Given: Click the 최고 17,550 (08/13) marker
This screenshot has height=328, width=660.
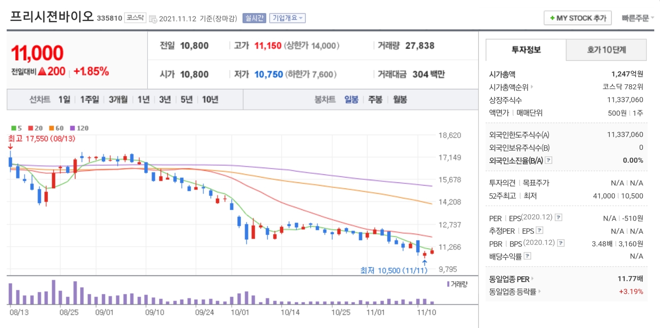Looking at the screenshot, I should (41, 139).
